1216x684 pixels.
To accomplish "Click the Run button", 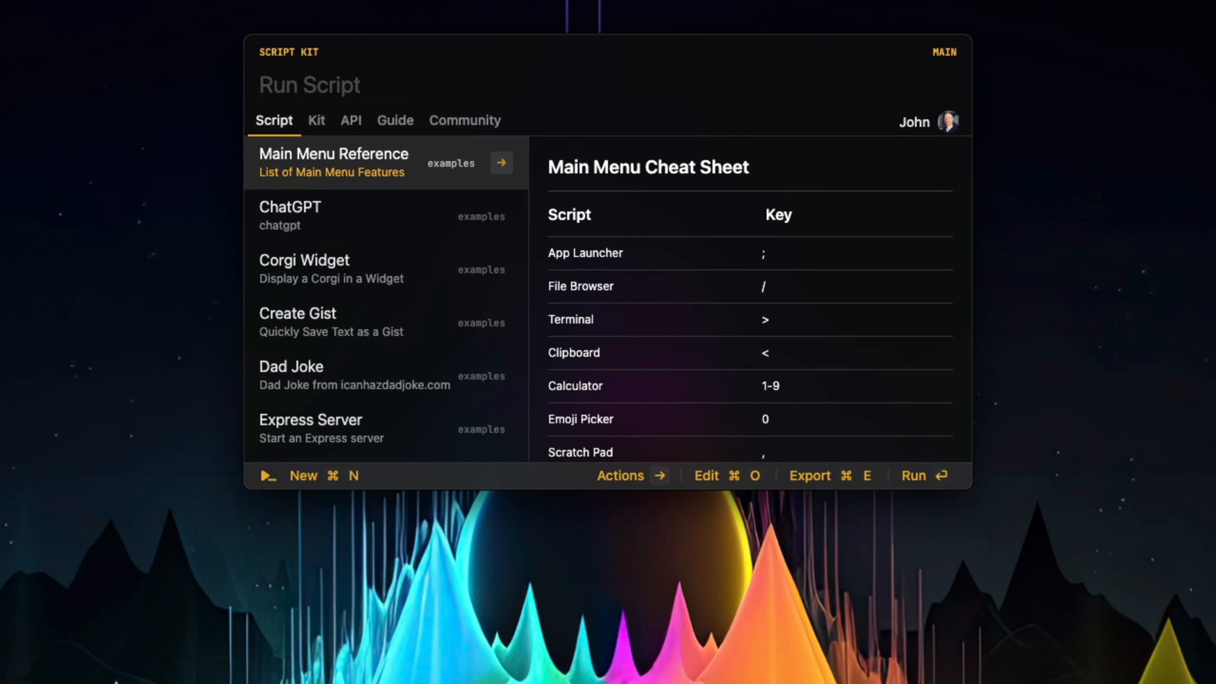I will click(925, 475).
